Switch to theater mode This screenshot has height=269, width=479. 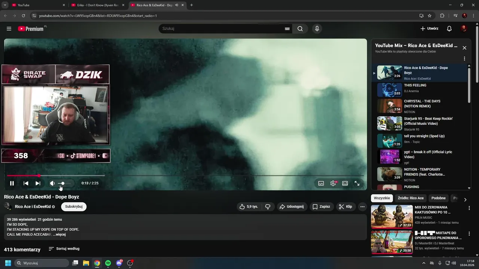pos(345,183)
